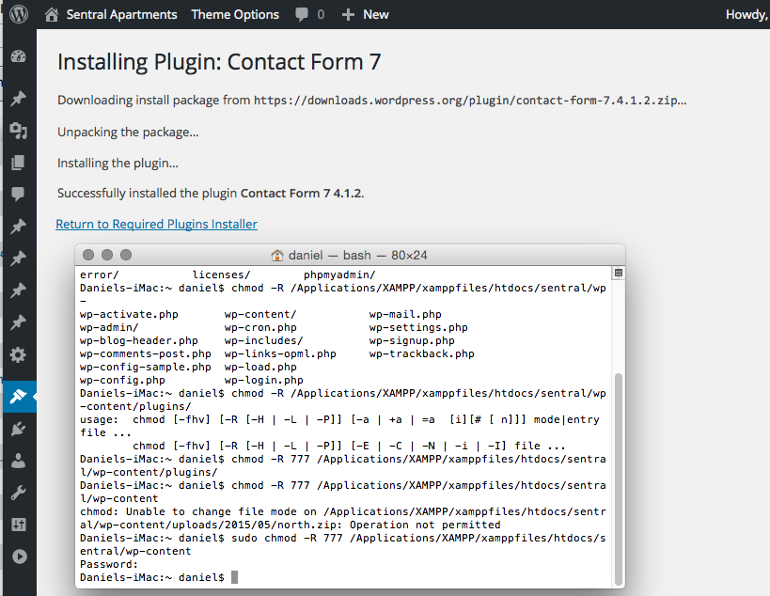Open the Howdy account menu
The image size is (770, 596).
(746, 14)
